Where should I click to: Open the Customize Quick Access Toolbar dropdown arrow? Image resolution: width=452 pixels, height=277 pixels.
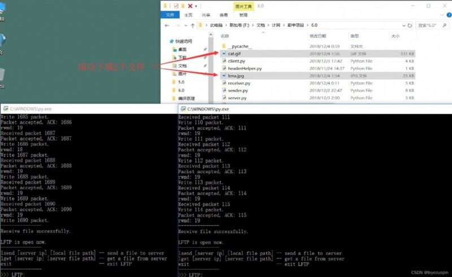(x=196, y=6)
